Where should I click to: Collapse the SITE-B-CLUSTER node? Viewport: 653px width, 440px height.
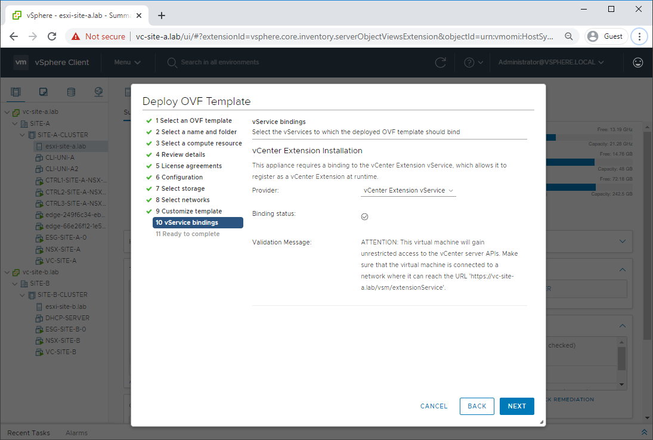pos(22,295)
